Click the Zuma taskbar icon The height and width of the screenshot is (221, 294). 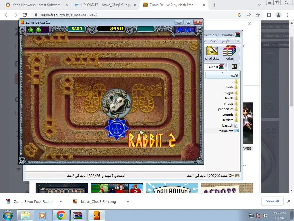96,215
